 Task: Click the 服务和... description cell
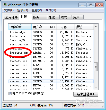83,44
